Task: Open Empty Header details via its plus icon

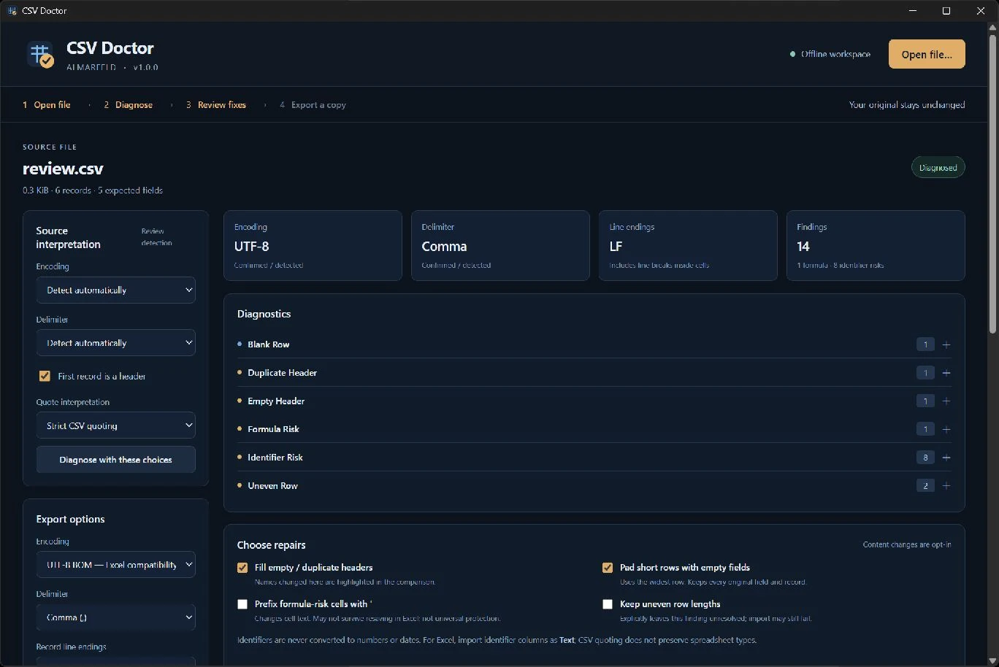Action: (946, 401)
